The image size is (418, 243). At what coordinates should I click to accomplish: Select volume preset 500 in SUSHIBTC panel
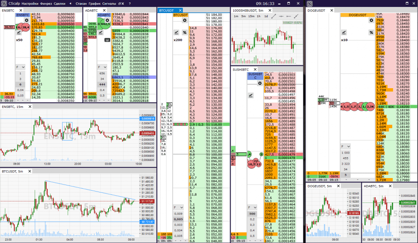coord(252,214)
